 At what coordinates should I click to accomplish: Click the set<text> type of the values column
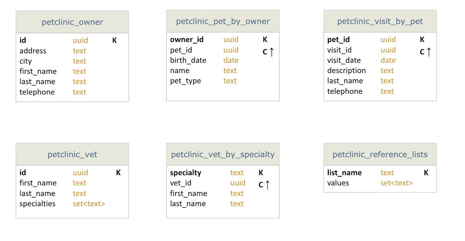pyautogui.click(x=397, y=183)
